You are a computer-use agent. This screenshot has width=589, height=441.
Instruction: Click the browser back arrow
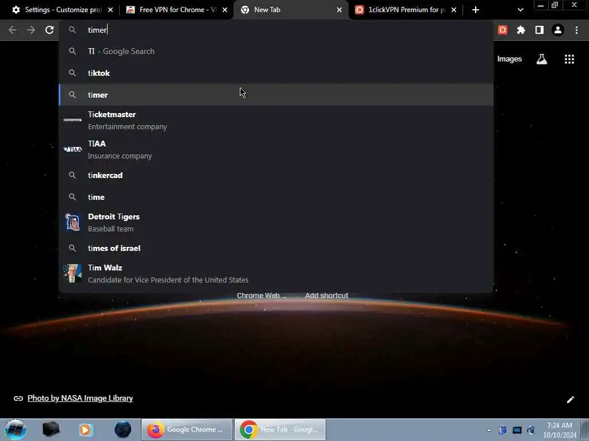pos(13,30)
